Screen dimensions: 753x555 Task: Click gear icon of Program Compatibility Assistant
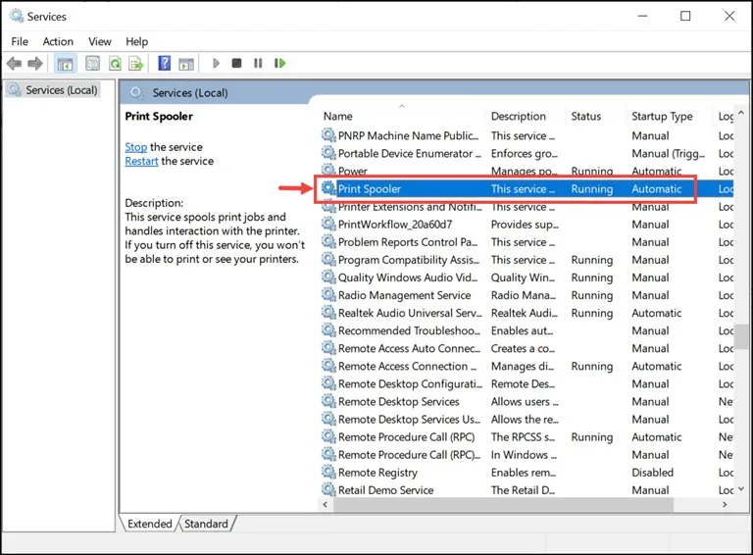328,259
